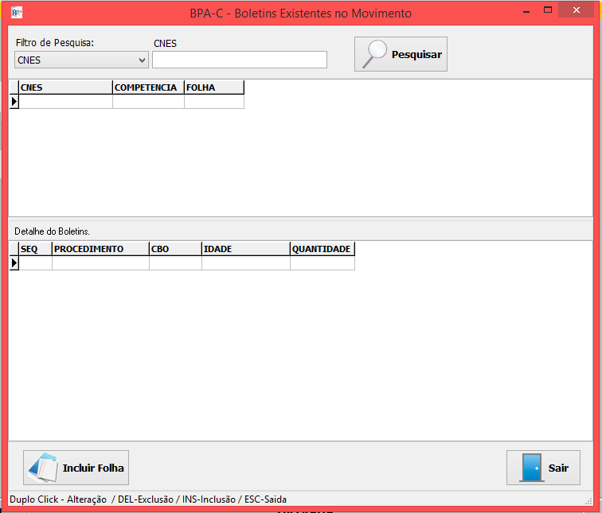This screenshot has height=513, width=602.
Task: Click the QUANTIDADE column header
Action: pos(322,249)
